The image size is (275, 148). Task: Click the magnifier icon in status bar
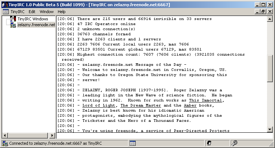click(x=234, y=143)
